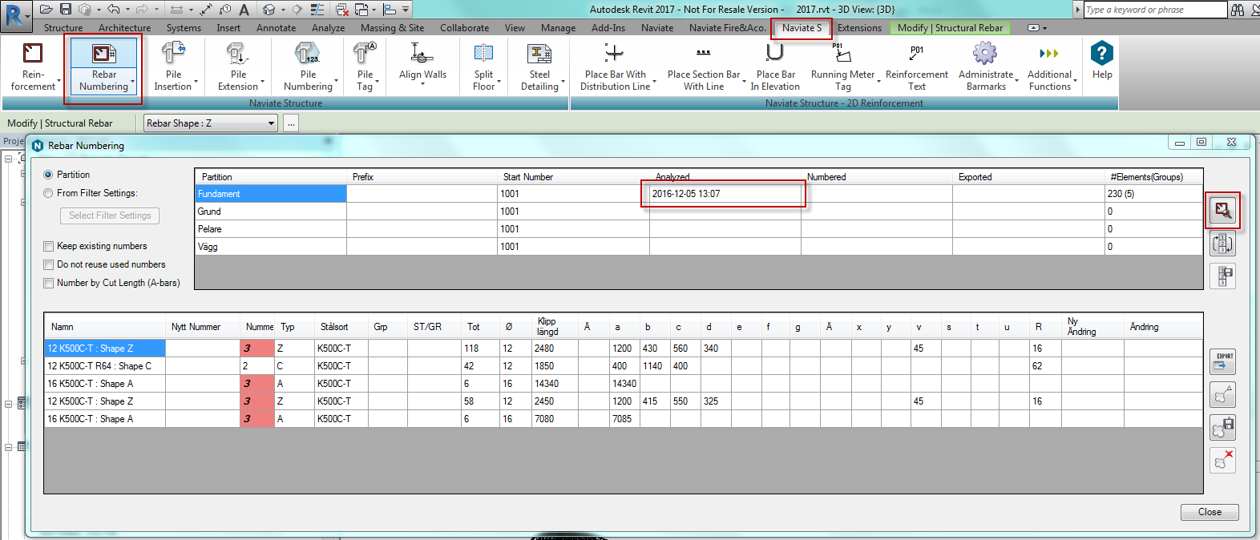The image size is (1260, 540).
Task: Click the Export button in dialog
Action: tap(1222, 362)
